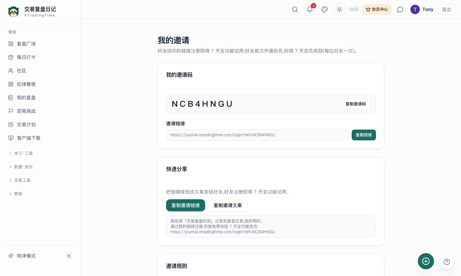Click the Tony username
461x276 pixels.
[428, 9]
